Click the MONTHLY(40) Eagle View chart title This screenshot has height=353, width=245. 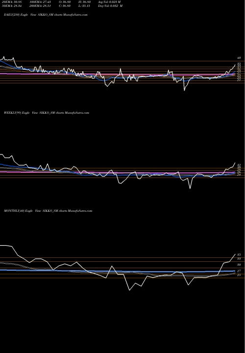[48, 211]
